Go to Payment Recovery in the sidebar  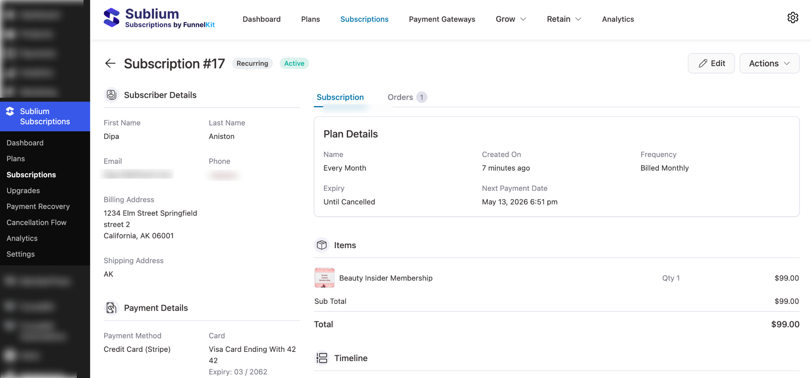(38, 206)
